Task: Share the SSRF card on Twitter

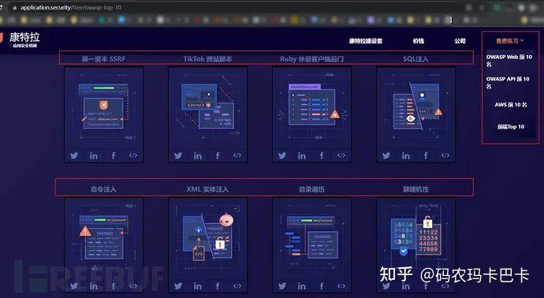Action: click(74, 156)
